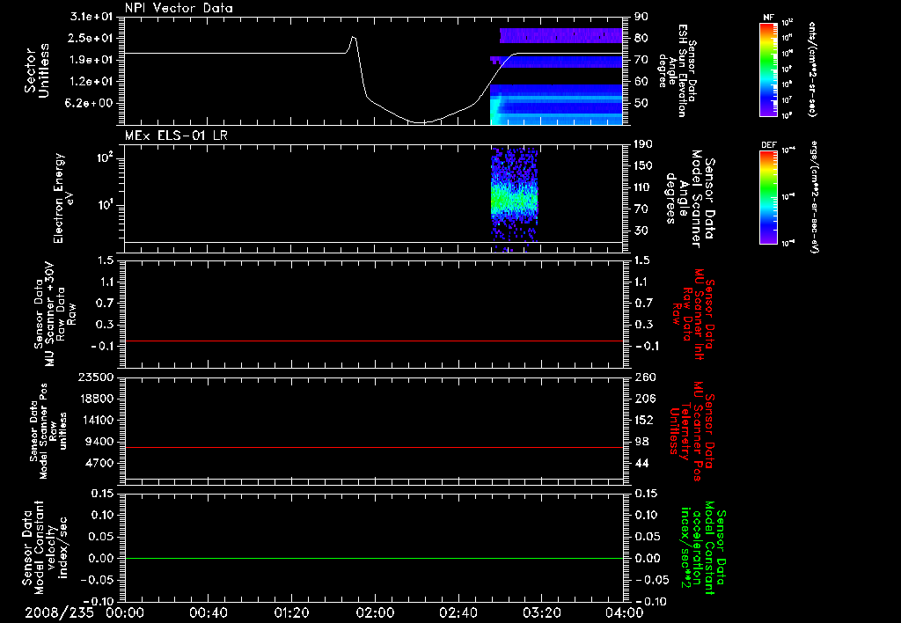The image size is (901, 623).
Task: Pick the DEF rainbow color bar
Action: (x=768, y=197)
